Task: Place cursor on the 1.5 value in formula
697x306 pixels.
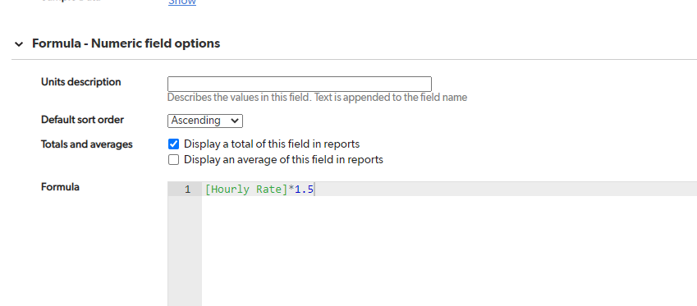Action: (304, 190)
